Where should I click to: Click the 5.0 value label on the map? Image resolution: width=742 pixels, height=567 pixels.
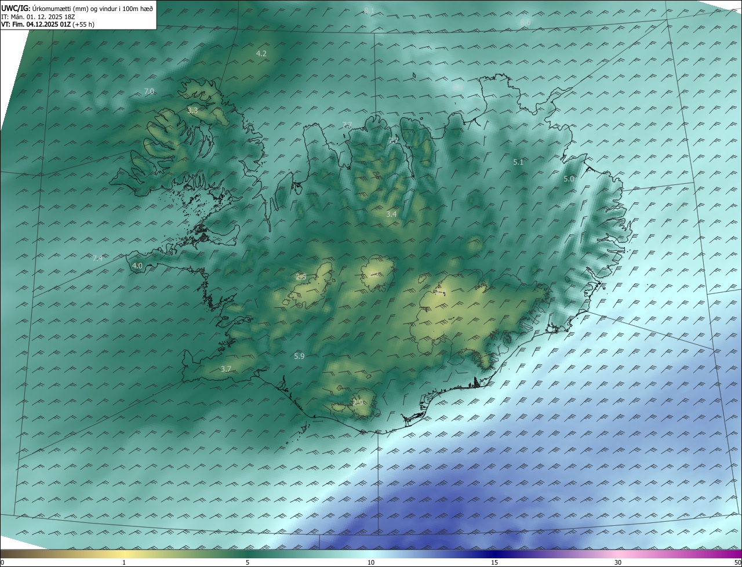tap(569, 179)
